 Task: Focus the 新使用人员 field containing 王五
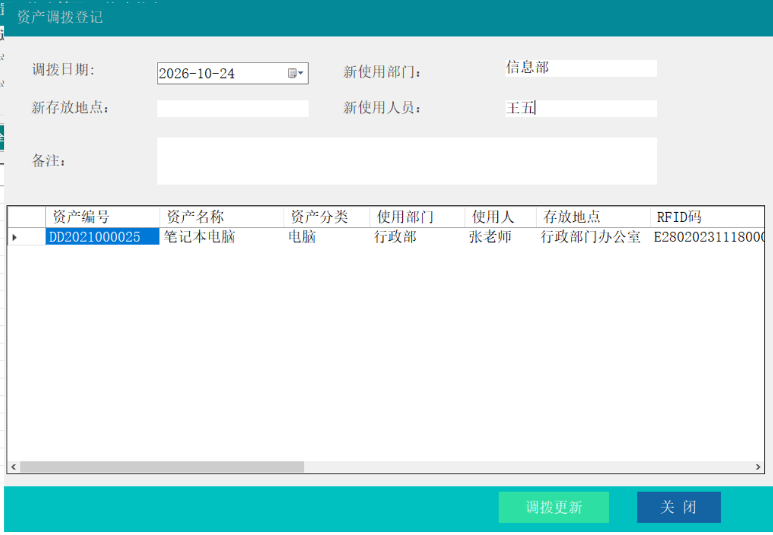point(581,108)
